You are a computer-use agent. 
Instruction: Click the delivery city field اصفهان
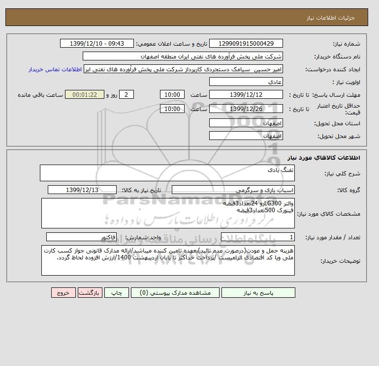tap(246, 136)
